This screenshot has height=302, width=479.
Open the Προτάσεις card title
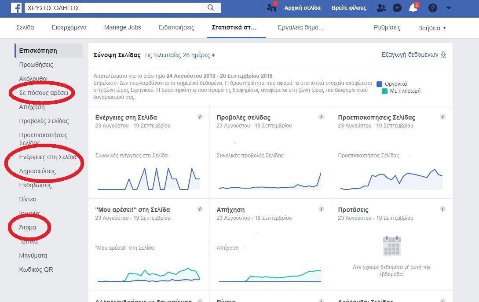point(353,210)
